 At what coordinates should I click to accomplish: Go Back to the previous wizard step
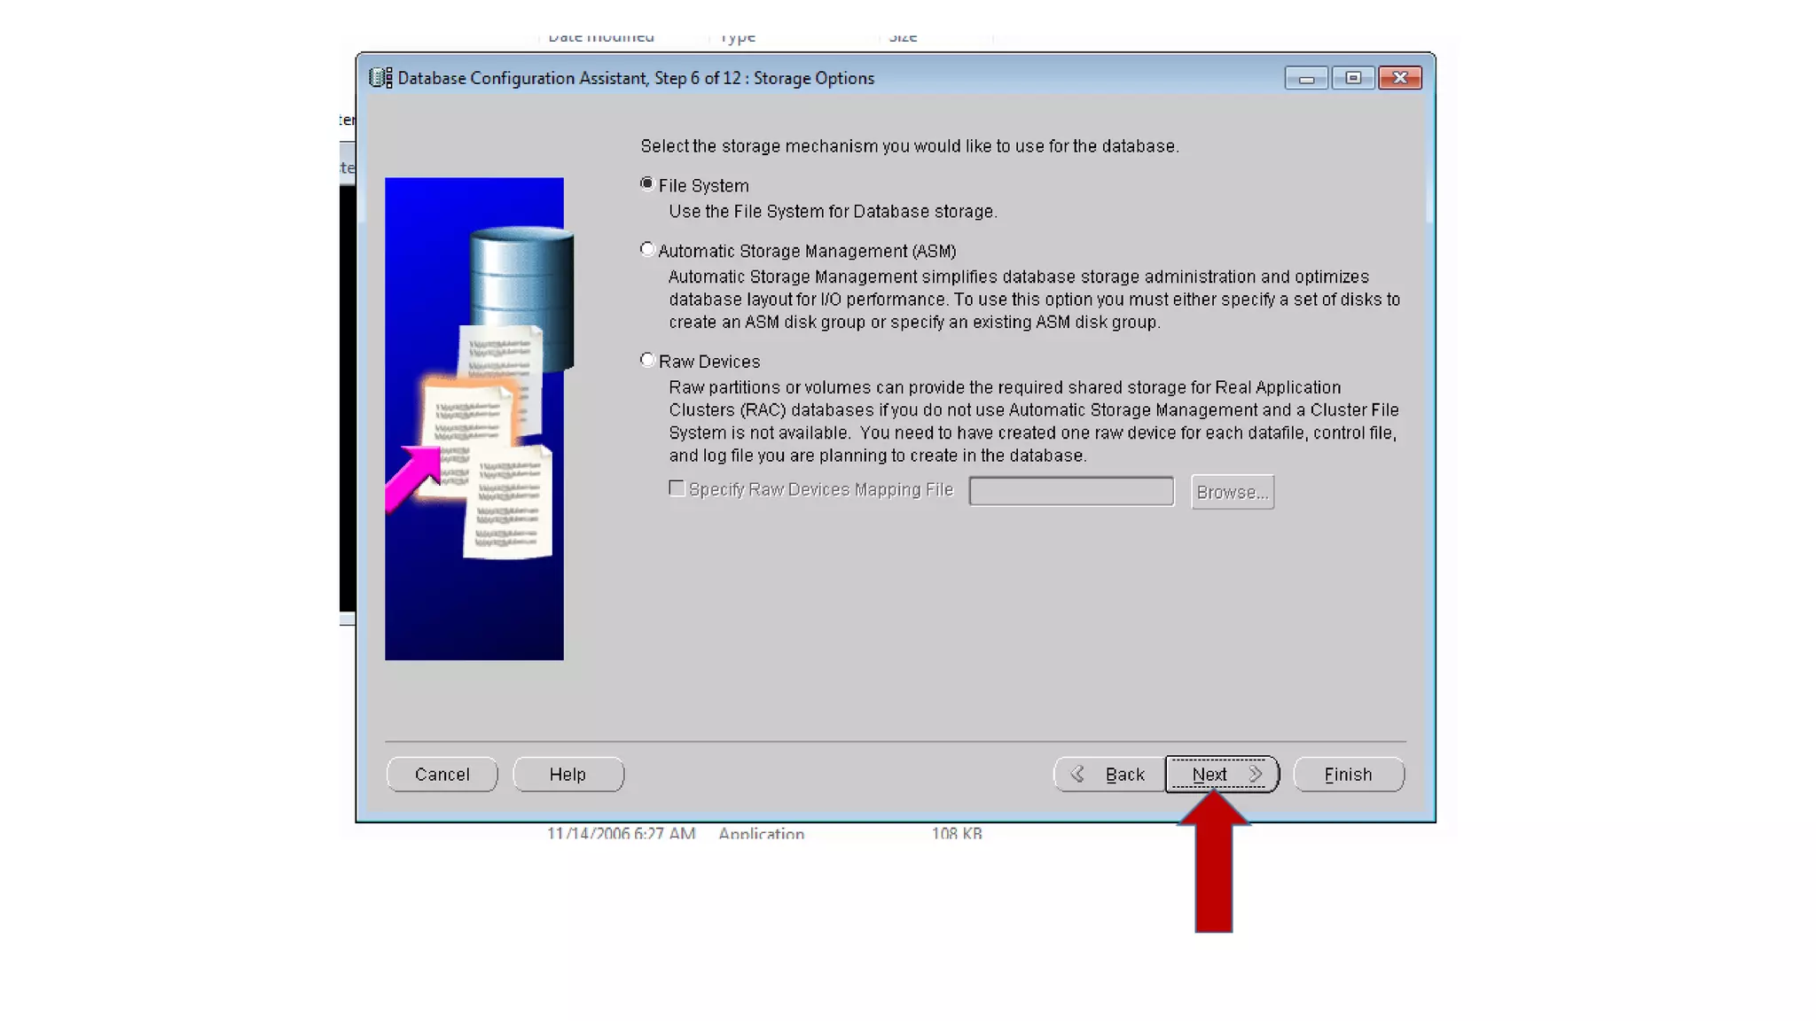click(x=1109, y=774)
